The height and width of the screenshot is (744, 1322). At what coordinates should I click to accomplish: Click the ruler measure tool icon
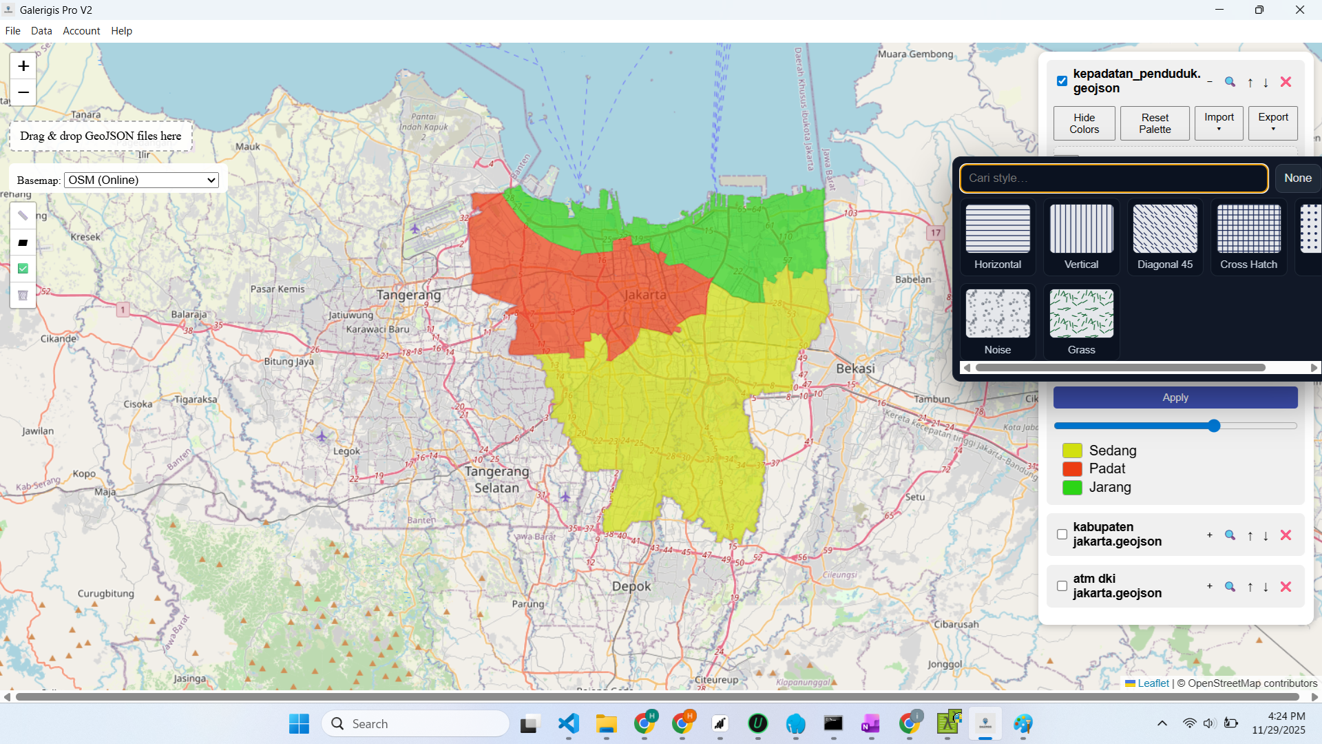23,216
